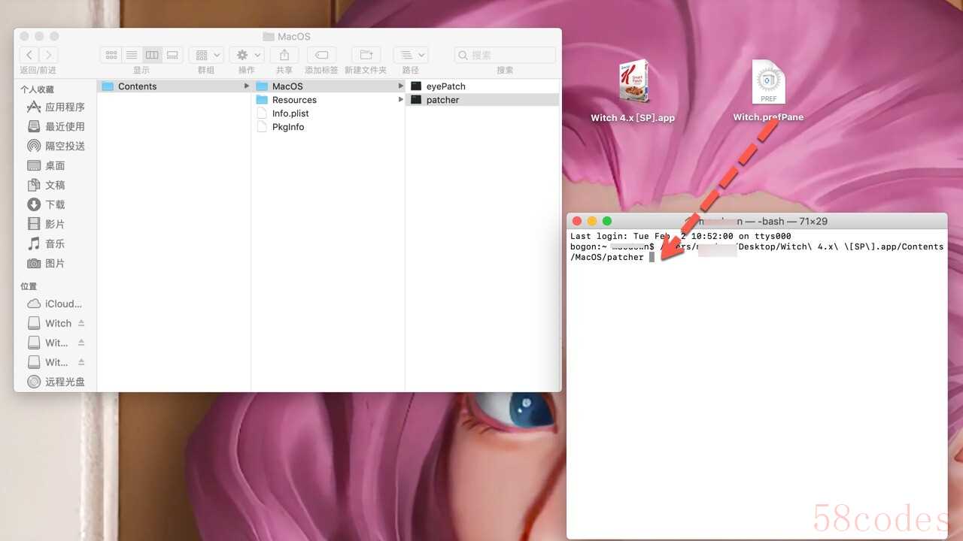963x541 pixels.
Task: Select the Info.plist file
Action: (290, 113)
